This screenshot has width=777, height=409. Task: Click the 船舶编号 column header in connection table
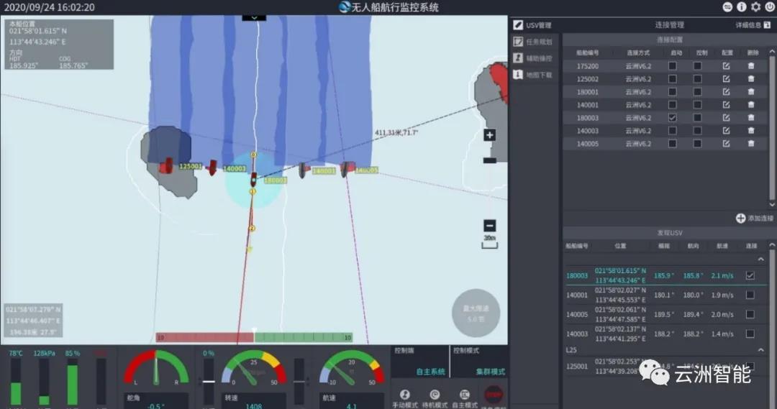587,53
